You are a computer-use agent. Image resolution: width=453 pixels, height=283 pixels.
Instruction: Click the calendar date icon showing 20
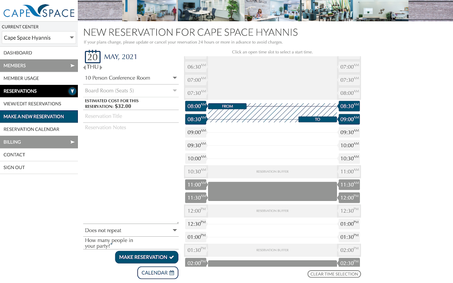[x=93, y=57]
